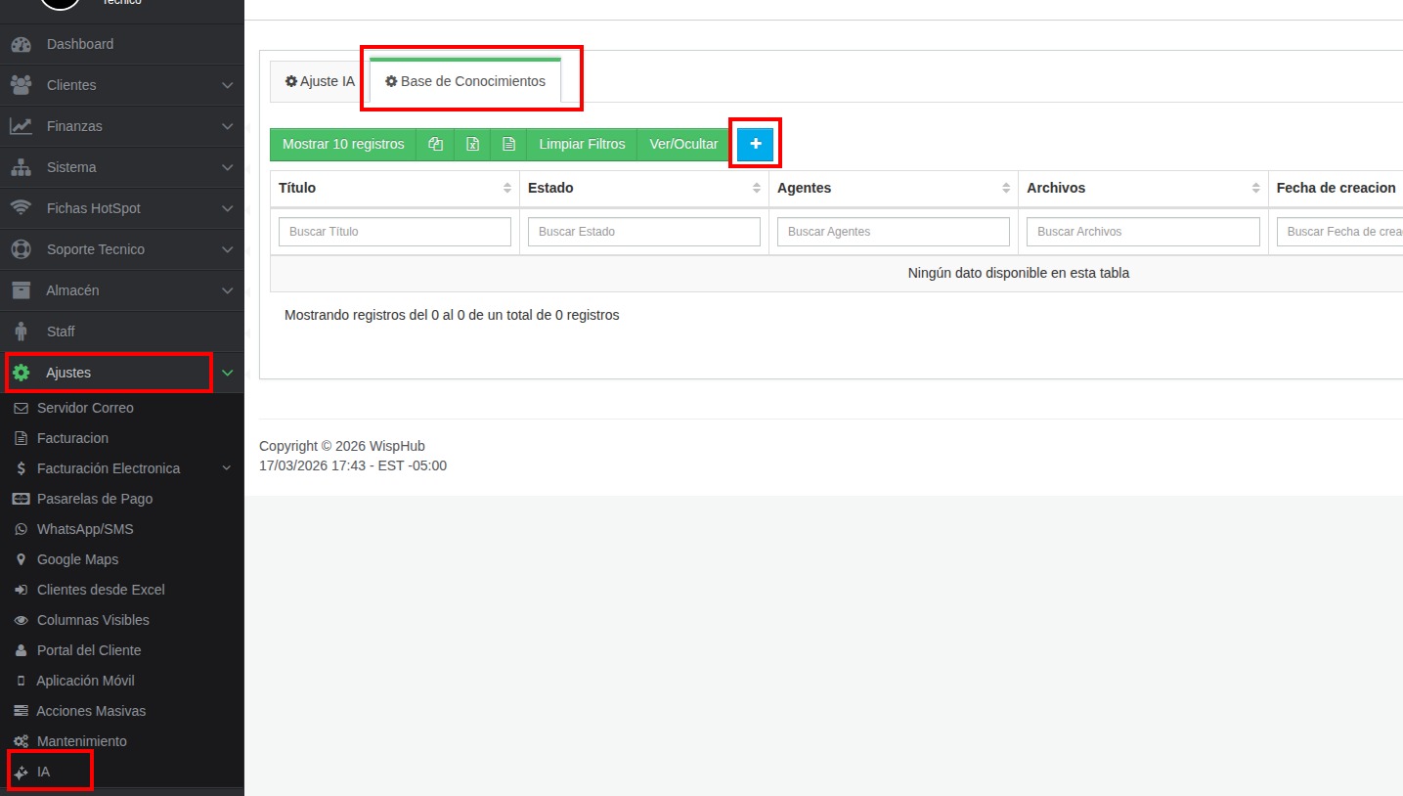Sort table by Título column

(x=394, y=188)
